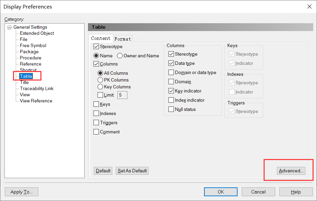Enable the Triggers checkbox

tap(96, 123)
